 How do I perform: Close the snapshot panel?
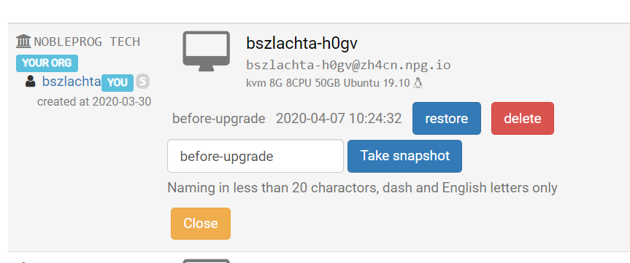tap(201, 224)
